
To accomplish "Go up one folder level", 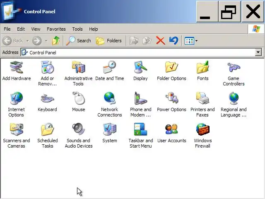I will (56, 41).
